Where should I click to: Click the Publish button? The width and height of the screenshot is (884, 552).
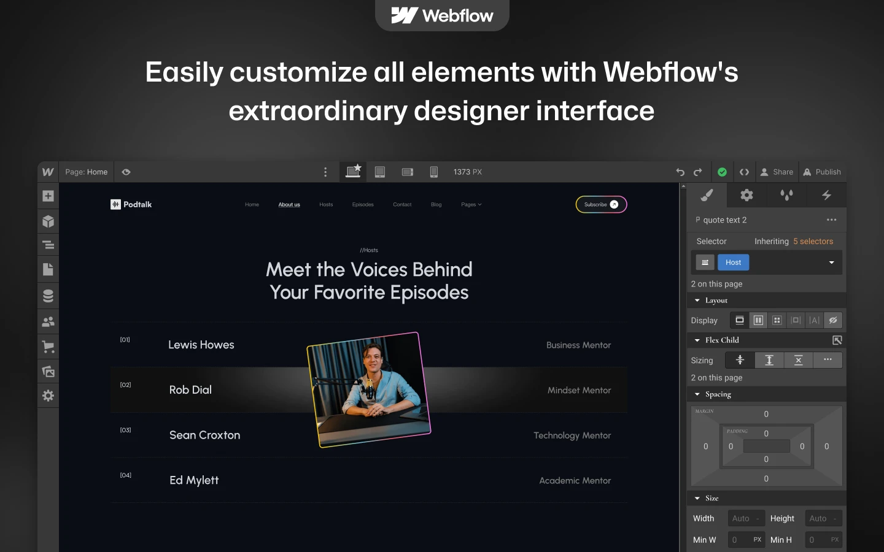click(822, 172)
